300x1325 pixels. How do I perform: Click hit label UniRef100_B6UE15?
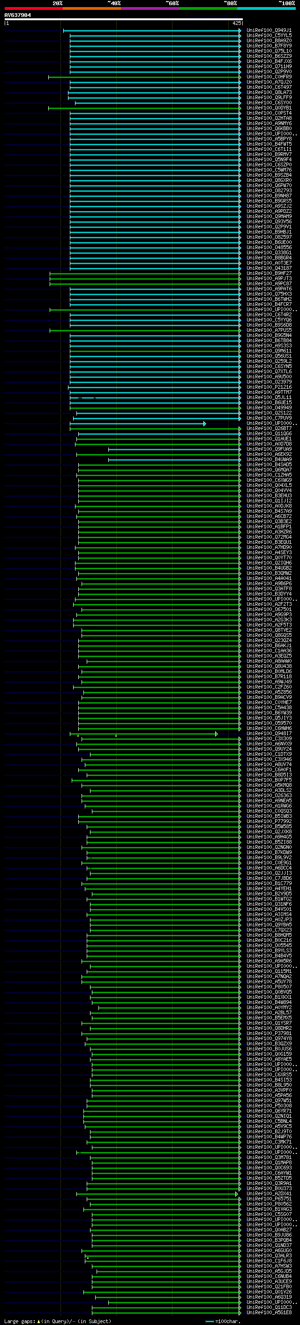click(269, 403)
